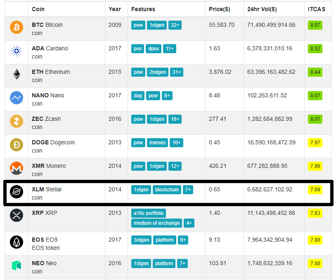Click the platform tag in Neo row
This screenshot has height=280, width=336.
(164, 264)
